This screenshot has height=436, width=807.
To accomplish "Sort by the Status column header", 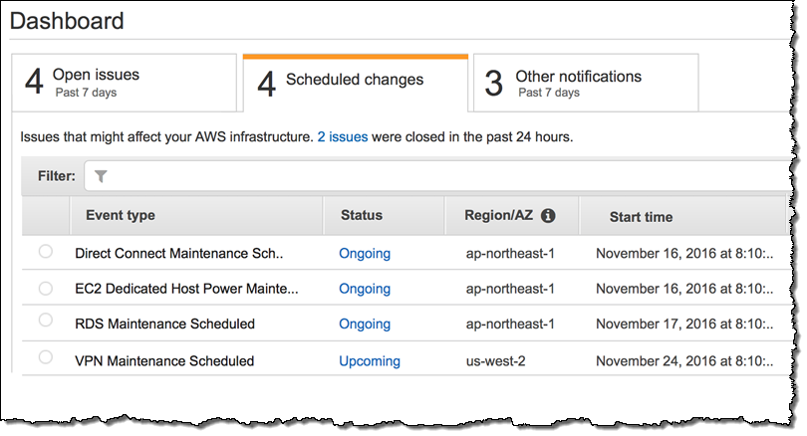I will point(362,215).
